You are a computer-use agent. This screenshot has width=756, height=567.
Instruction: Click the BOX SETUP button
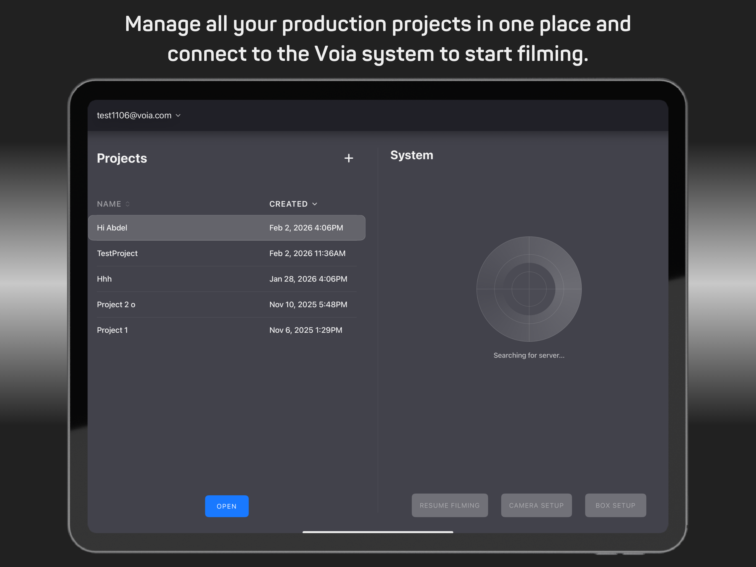point(615,505)
